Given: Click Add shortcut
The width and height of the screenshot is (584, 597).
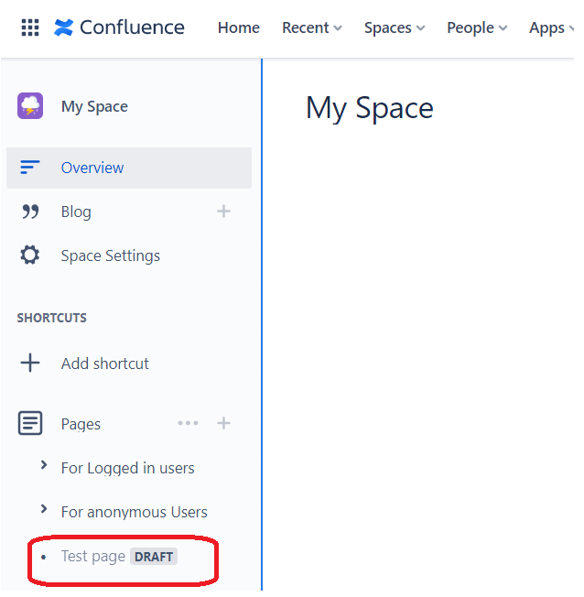Looking at the screenshot, I should point(105,364).
